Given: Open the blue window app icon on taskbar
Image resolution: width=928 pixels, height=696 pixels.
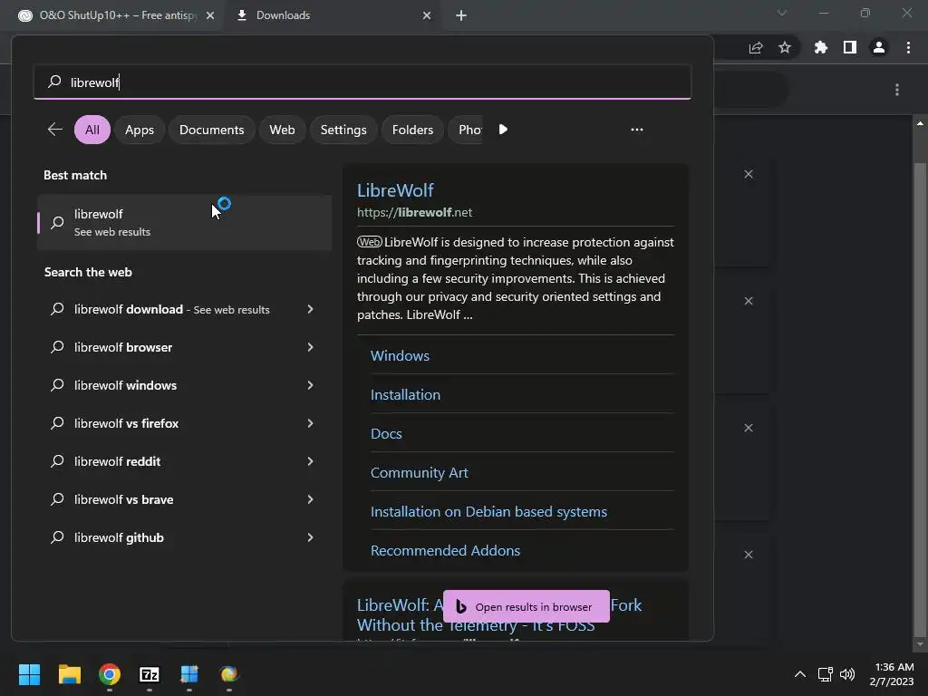Looking at the screenshot, I should tap(189, 674).
